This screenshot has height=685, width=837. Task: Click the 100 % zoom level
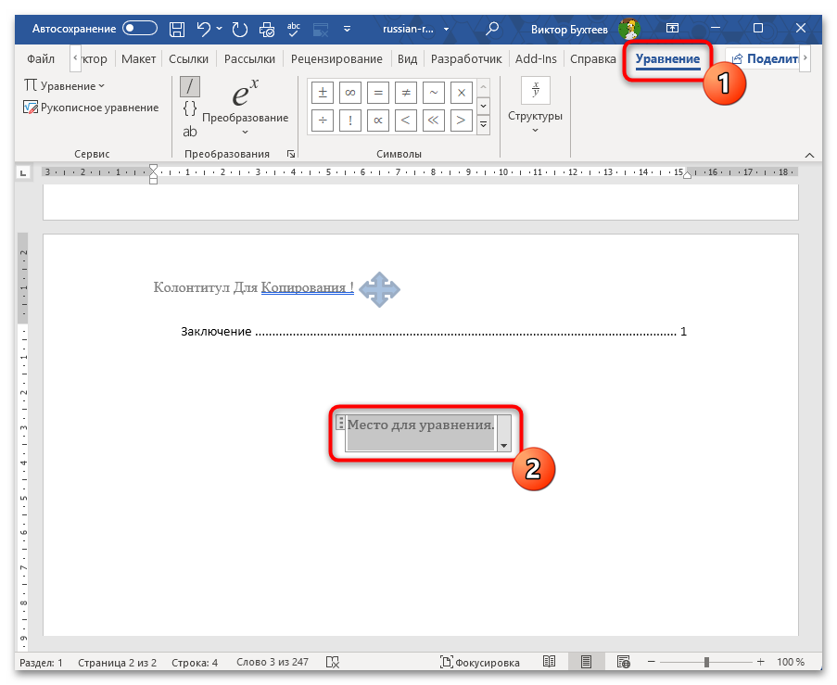pos(791,662)
